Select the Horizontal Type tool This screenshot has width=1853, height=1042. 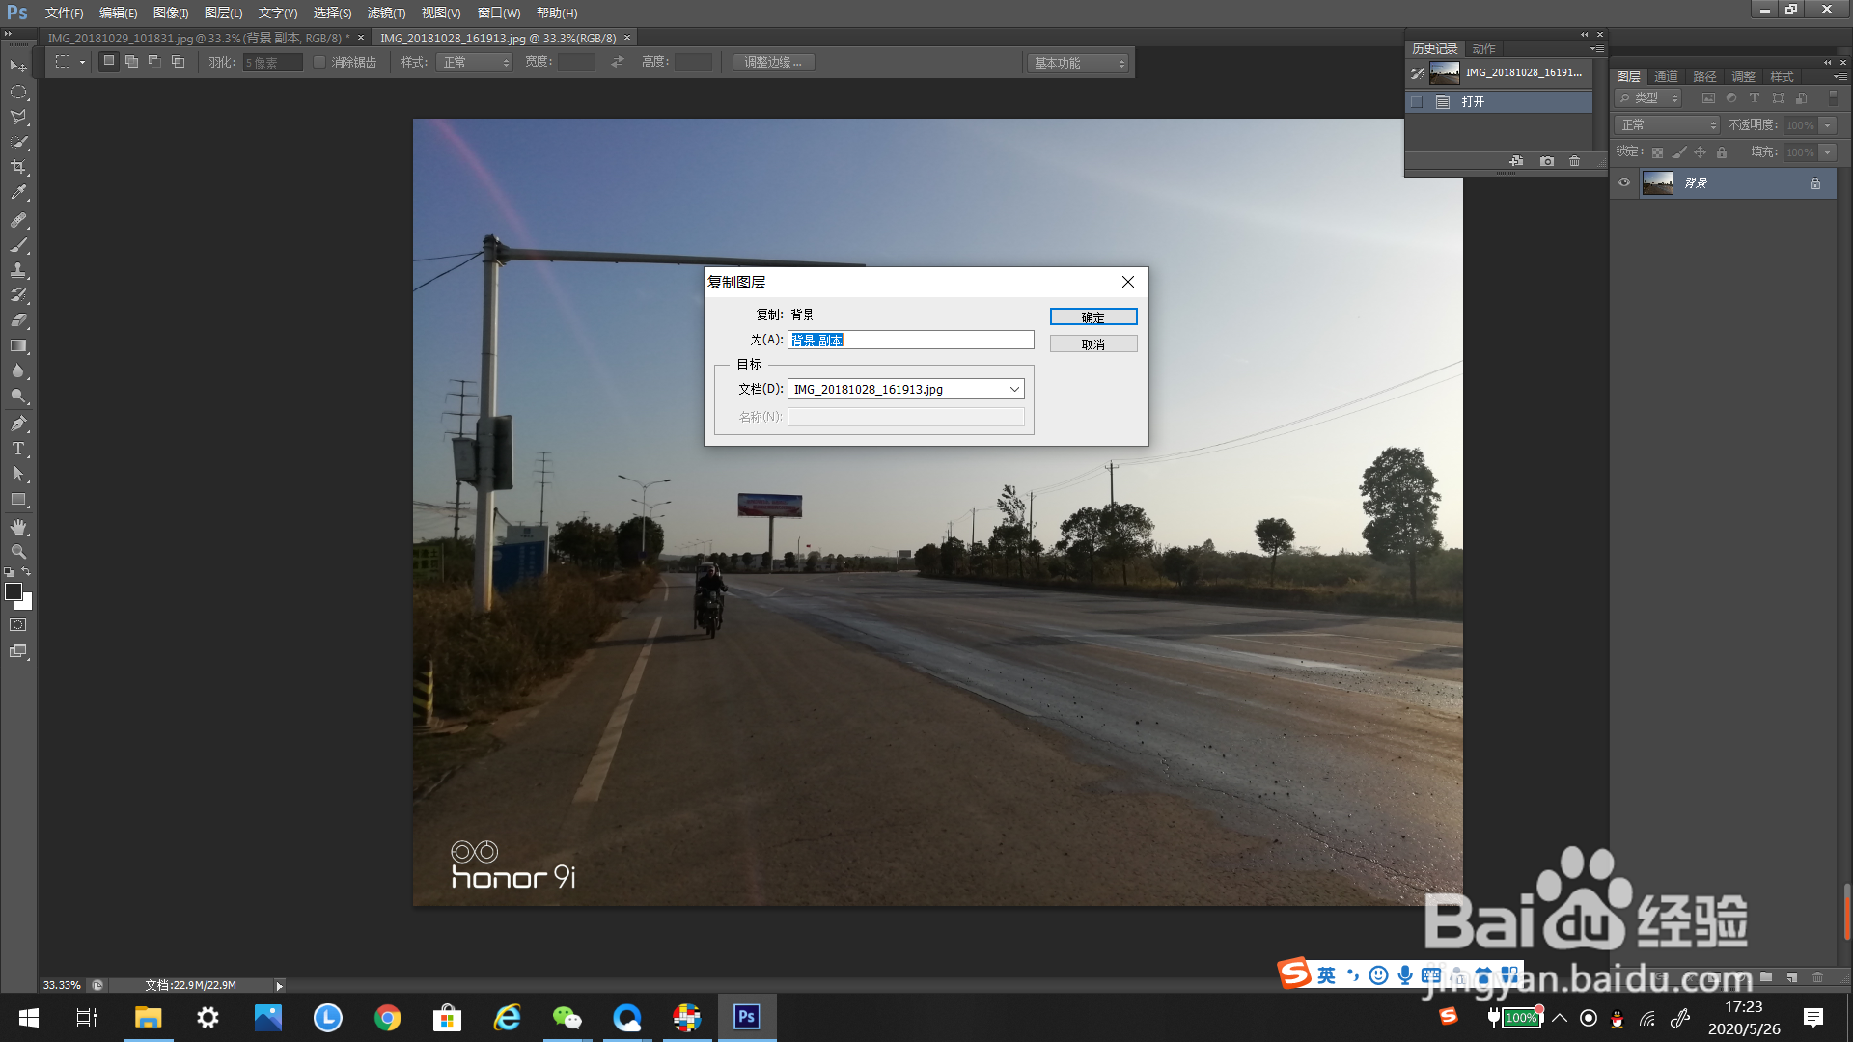pyautogui.click(x=18, y=449)
